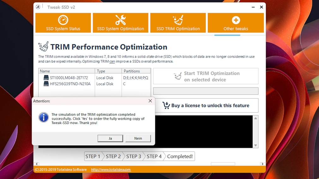319x179 pixels.
Task: Click the drive icon of HFS256G39TND-N210A
Action: pyautogui.click(x=46, y=84)
